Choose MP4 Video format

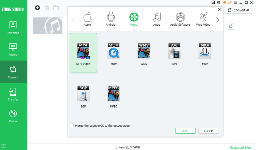click(x=83, y=53)
